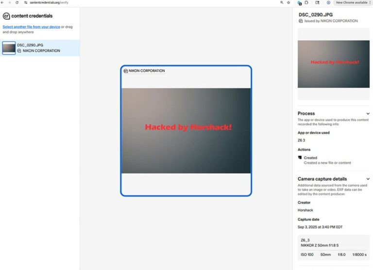The height and width of the screenshot is (270, 373).
Task: Click CR icon beside Issued by NIKON CORPORATION
Action: coord(301,21)
